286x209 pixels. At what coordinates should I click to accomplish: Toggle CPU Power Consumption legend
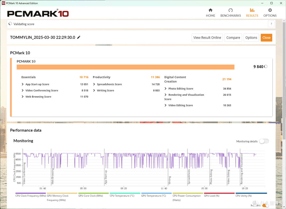(x=188, y=197)
